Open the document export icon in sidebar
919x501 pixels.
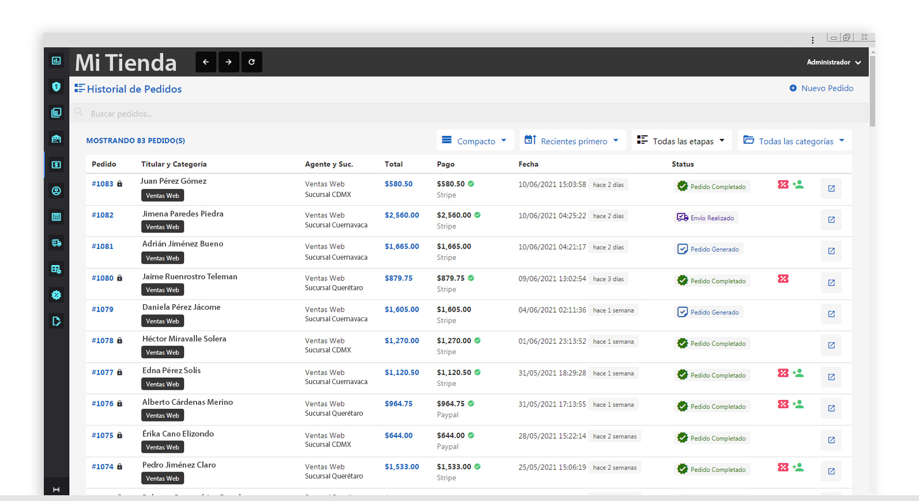56,321
